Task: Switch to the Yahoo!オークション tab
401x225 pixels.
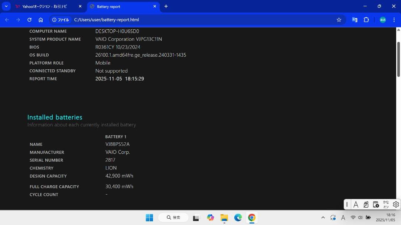Action: 45,6
